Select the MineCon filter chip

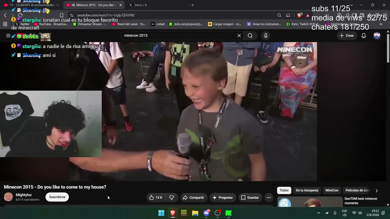(332, 190)
